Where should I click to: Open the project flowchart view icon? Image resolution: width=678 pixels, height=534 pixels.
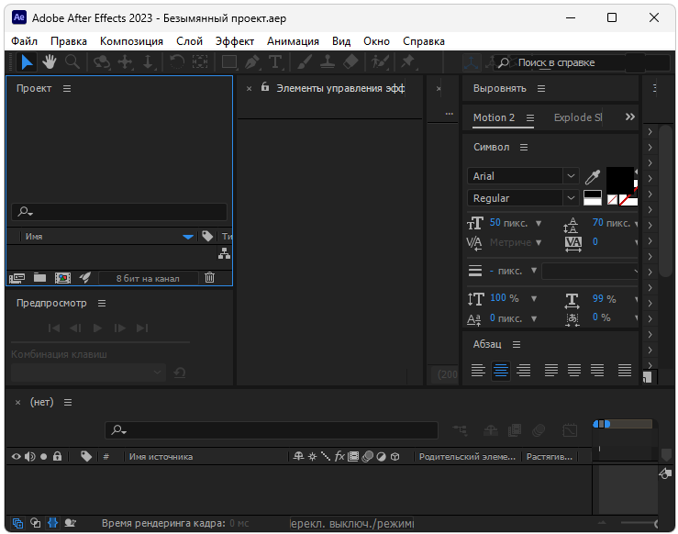(x=224, y=253)
